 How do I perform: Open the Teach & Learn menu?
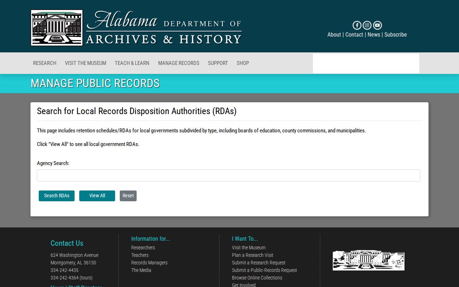132,63
